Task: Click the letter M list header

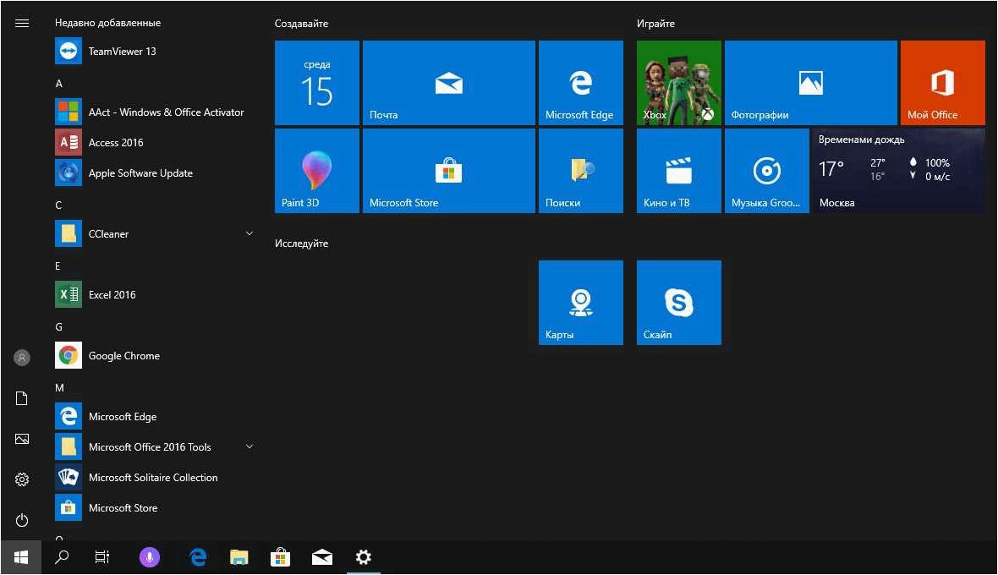Action: coord(59,387)
